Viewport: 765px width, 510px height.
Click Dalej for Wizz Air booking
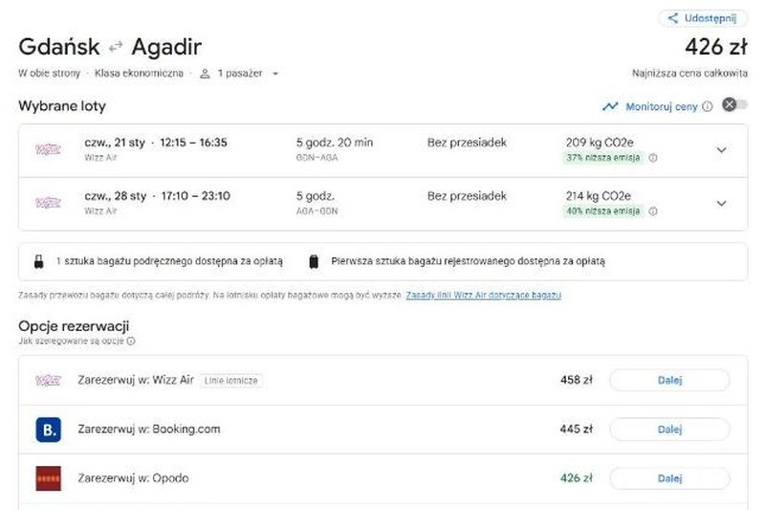click(x=670, y=380)
